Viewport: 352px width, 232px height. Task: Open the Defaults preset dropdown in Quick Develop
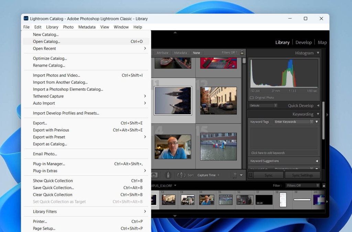[263, 105]
